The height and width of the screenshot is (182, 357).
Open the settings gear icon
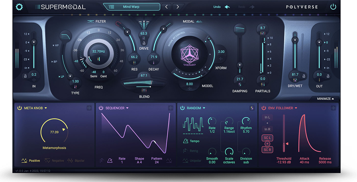tap(19, 7)
